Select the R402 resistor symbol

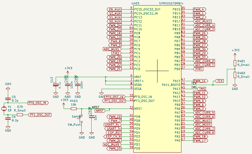coord(235,75)
